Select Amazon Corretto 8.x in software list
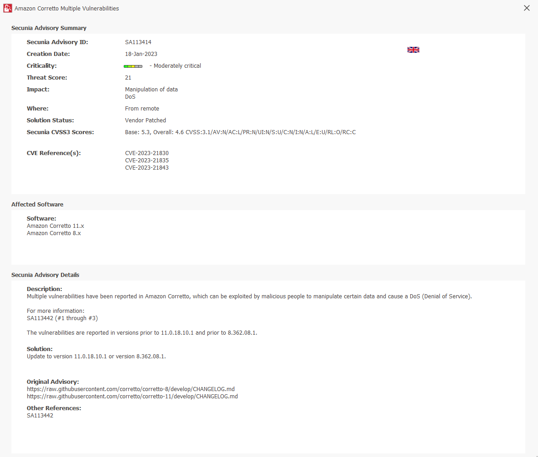 click(54, 233)
